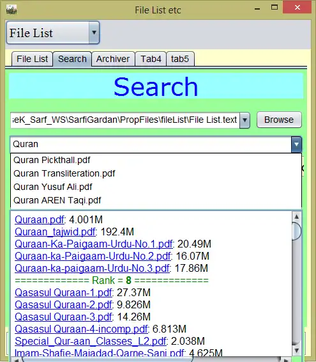Image resolution: width=316 pixels, height=362 pixels.
Task: Open Quraan-Ka-Paigaam-Urdu-No.1.pdf link
Action: click(94, 244)
